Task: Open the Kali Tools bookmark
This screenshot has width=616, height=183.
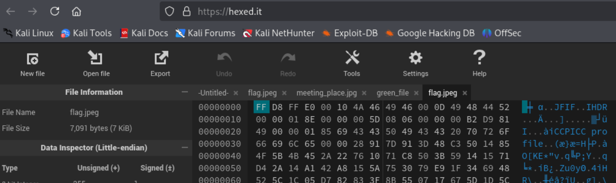Action: pos(86,33)
